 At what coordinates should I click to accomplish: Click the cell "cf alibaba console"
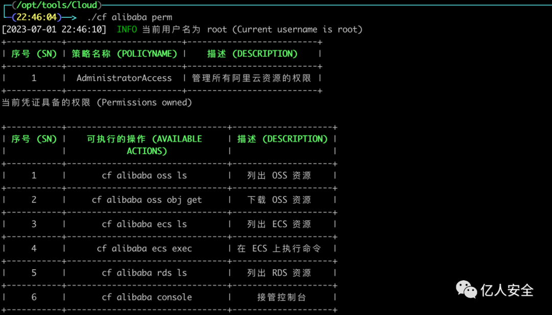[x=147, y=297]
